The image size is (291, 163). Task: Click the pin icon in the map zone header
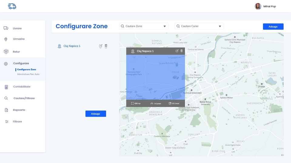point(133,51)
